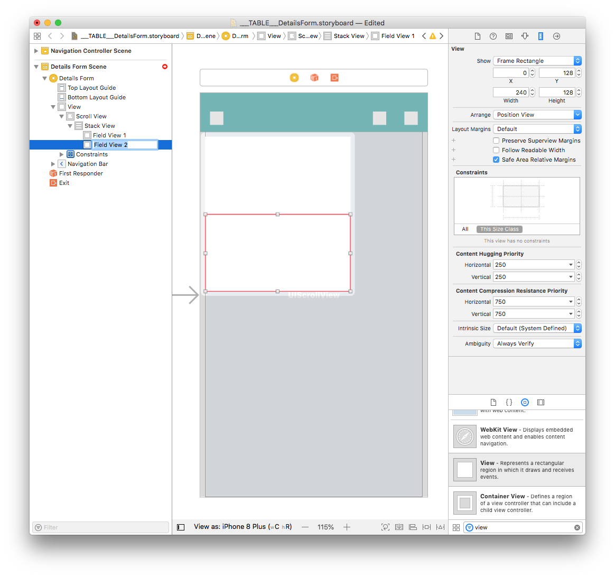Show the Quick Help inspector
The image size is (615, 577).
pyautogui.click(x=493, y=36)
